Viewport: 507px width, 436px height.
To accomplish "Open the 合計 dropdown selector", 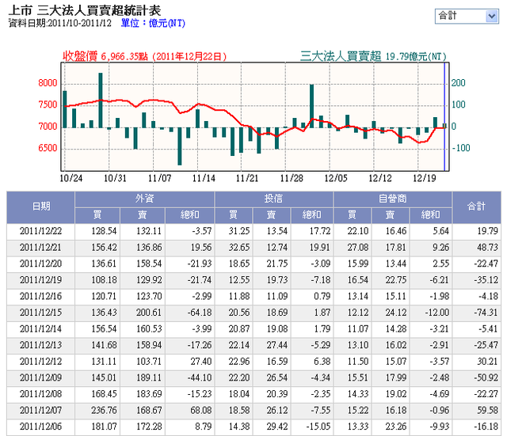I will tap(467, 16).
